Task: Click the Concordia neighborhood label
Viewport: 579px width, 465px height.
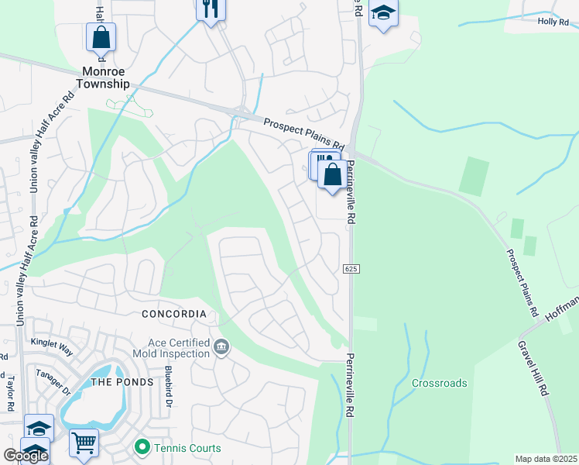Action: [174, 314]
